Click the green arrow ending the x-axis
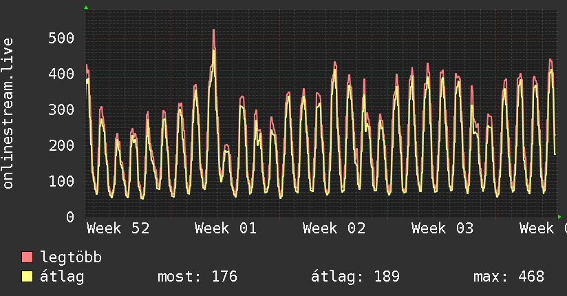Image resolution: width=567 pixels, height=296 pixels. click(x=559, y=217)
